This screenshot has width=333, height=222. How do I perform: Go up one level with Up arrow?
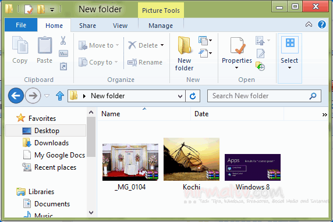(x=60, y=96)
